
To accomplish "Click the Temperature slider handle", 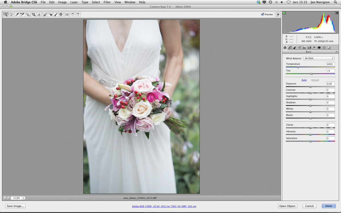I will pyautogui.click(x=298, y=67).
